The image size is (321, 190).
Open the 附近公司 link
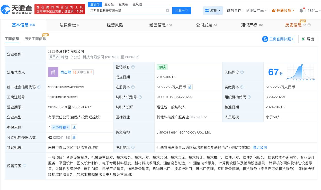point(260,147)
